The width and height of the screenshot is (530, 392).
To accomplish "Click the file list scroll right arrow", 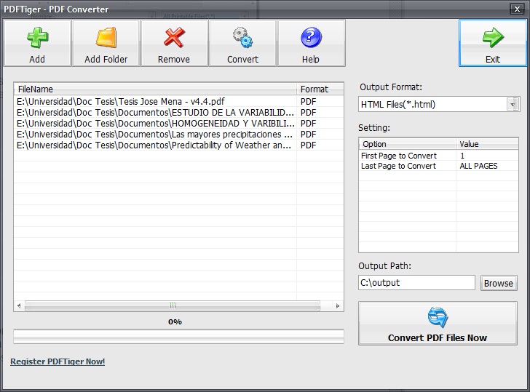I will tap(337, 306).
